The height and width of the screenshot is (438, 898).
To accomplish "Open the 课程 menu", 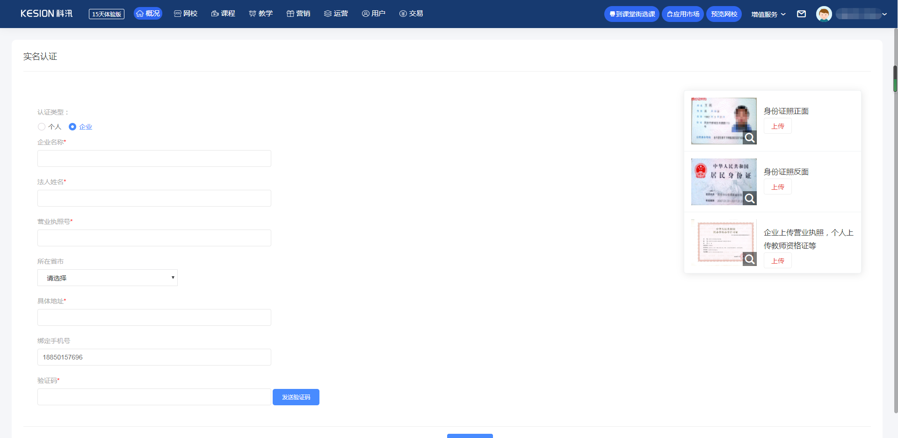I will 223,14.
